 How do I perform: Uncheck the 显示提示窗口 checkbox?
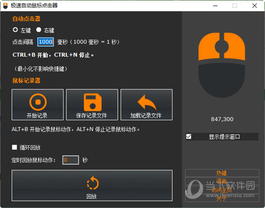(x=189, y=136)
